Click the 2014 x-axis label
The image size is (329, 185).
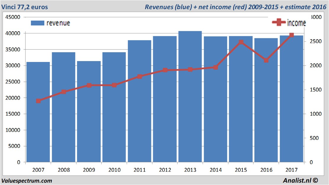[216, 170]
